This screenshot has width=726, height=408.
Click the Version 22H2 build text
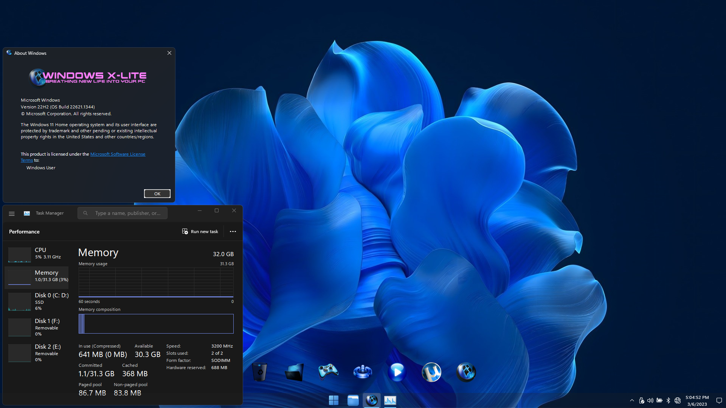[58, 107]
